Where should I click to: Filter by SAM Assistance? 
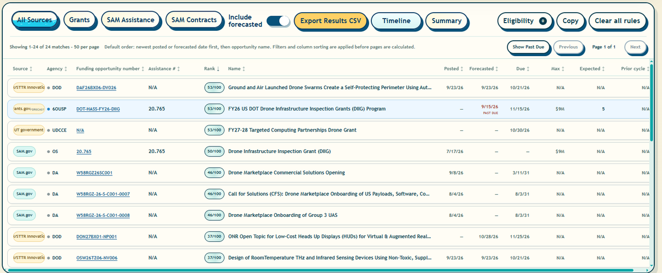[131, 20]
